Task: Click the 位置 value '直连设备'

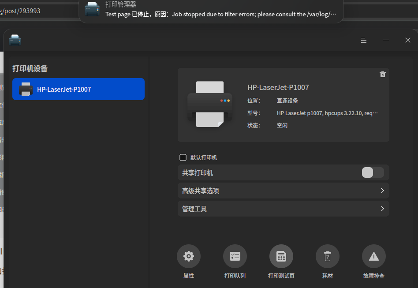Action: 287,101
